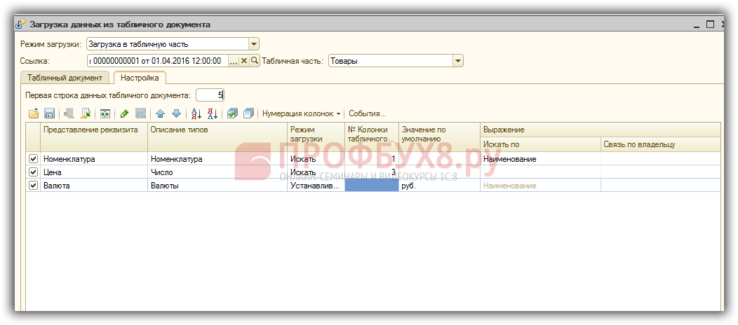Click the greyed restore settings icon
The image size is (738, 325).
(x=69, y=113)
